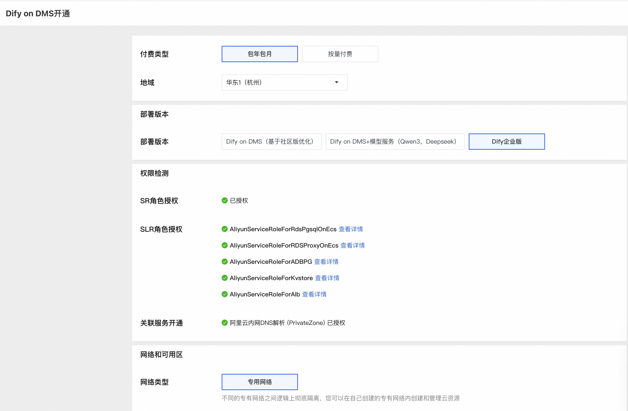Select 按量付费 pay-as-you-go billing option
Viewport: 628px width, 411px height.
point(340,54)
